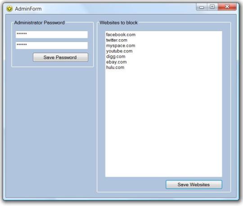The image size is (243, 206).
Task: Click the Save Password button
Action: (x=60, y=57)
